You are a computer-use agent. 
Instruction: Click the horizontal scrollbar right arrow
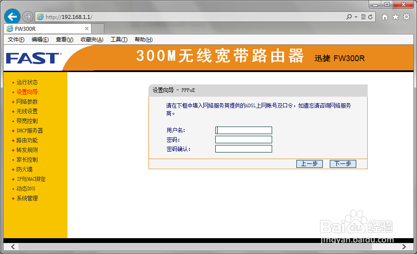click(x=404, y=247)
